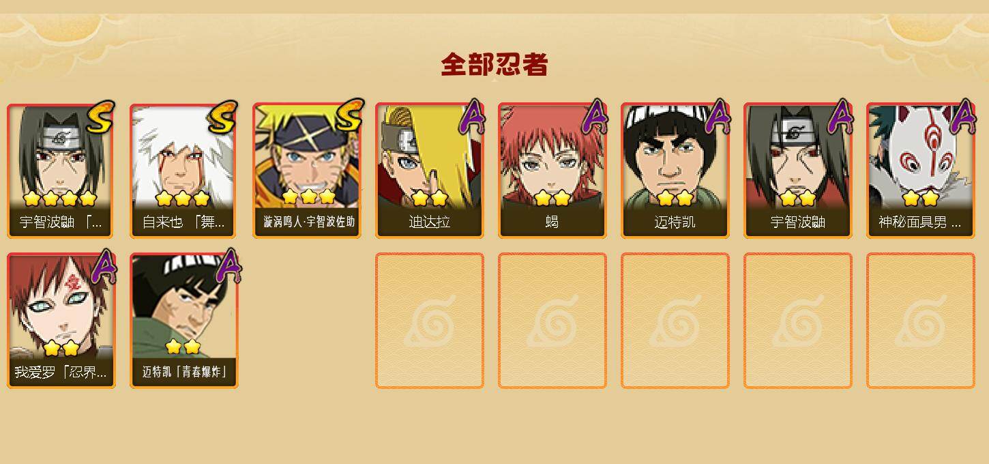Choose the 迪达拉 ninja card
The image size is (989, 464).
429,171
